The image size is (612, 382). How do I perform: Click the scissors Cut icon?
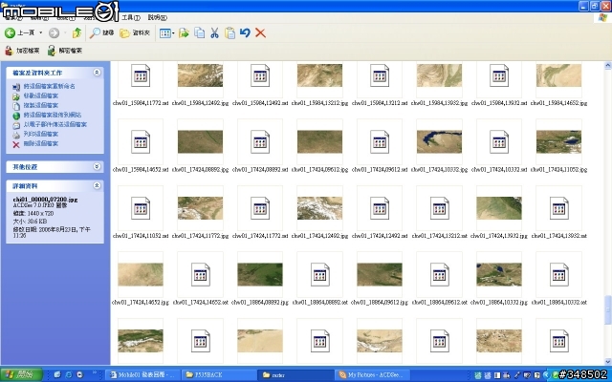pos(214,33)
